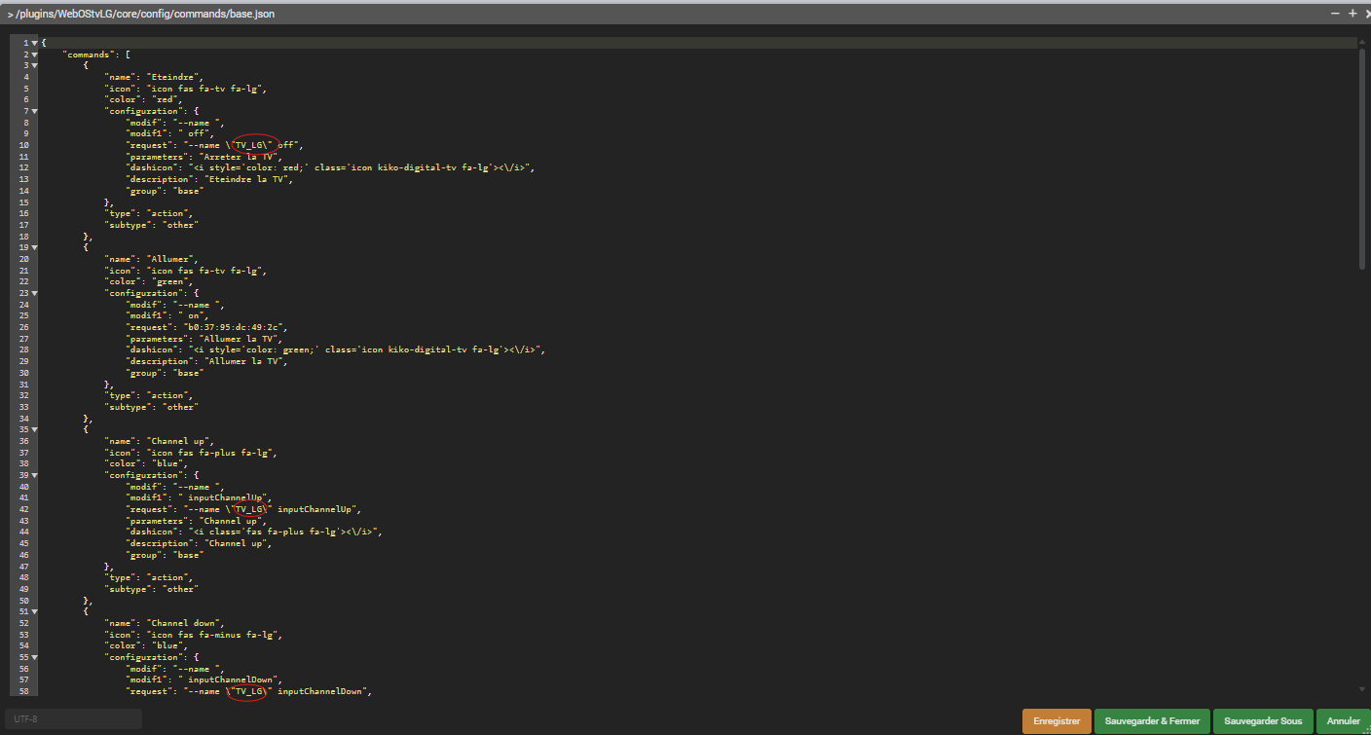Click the Enregistrer button
Viewport: 1371px width, 735px height.
coord(1056,721)
